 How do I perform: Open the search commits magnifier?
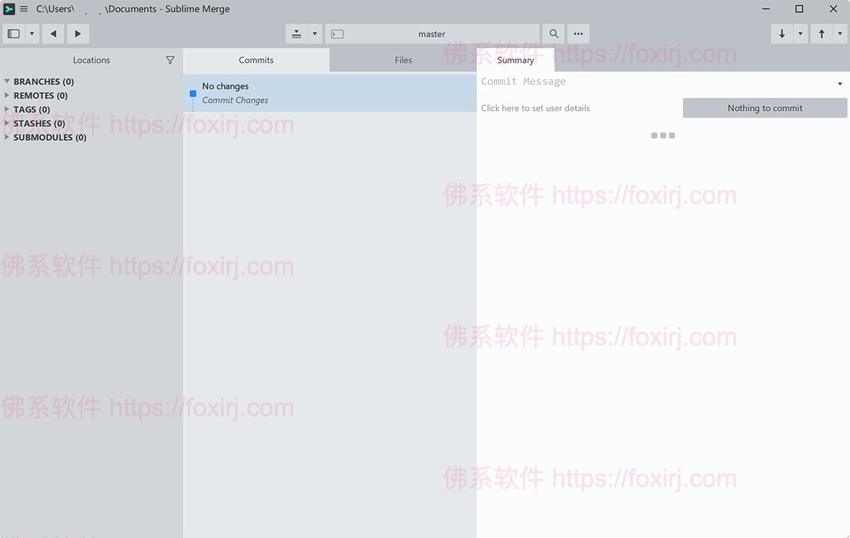point(554,34)
